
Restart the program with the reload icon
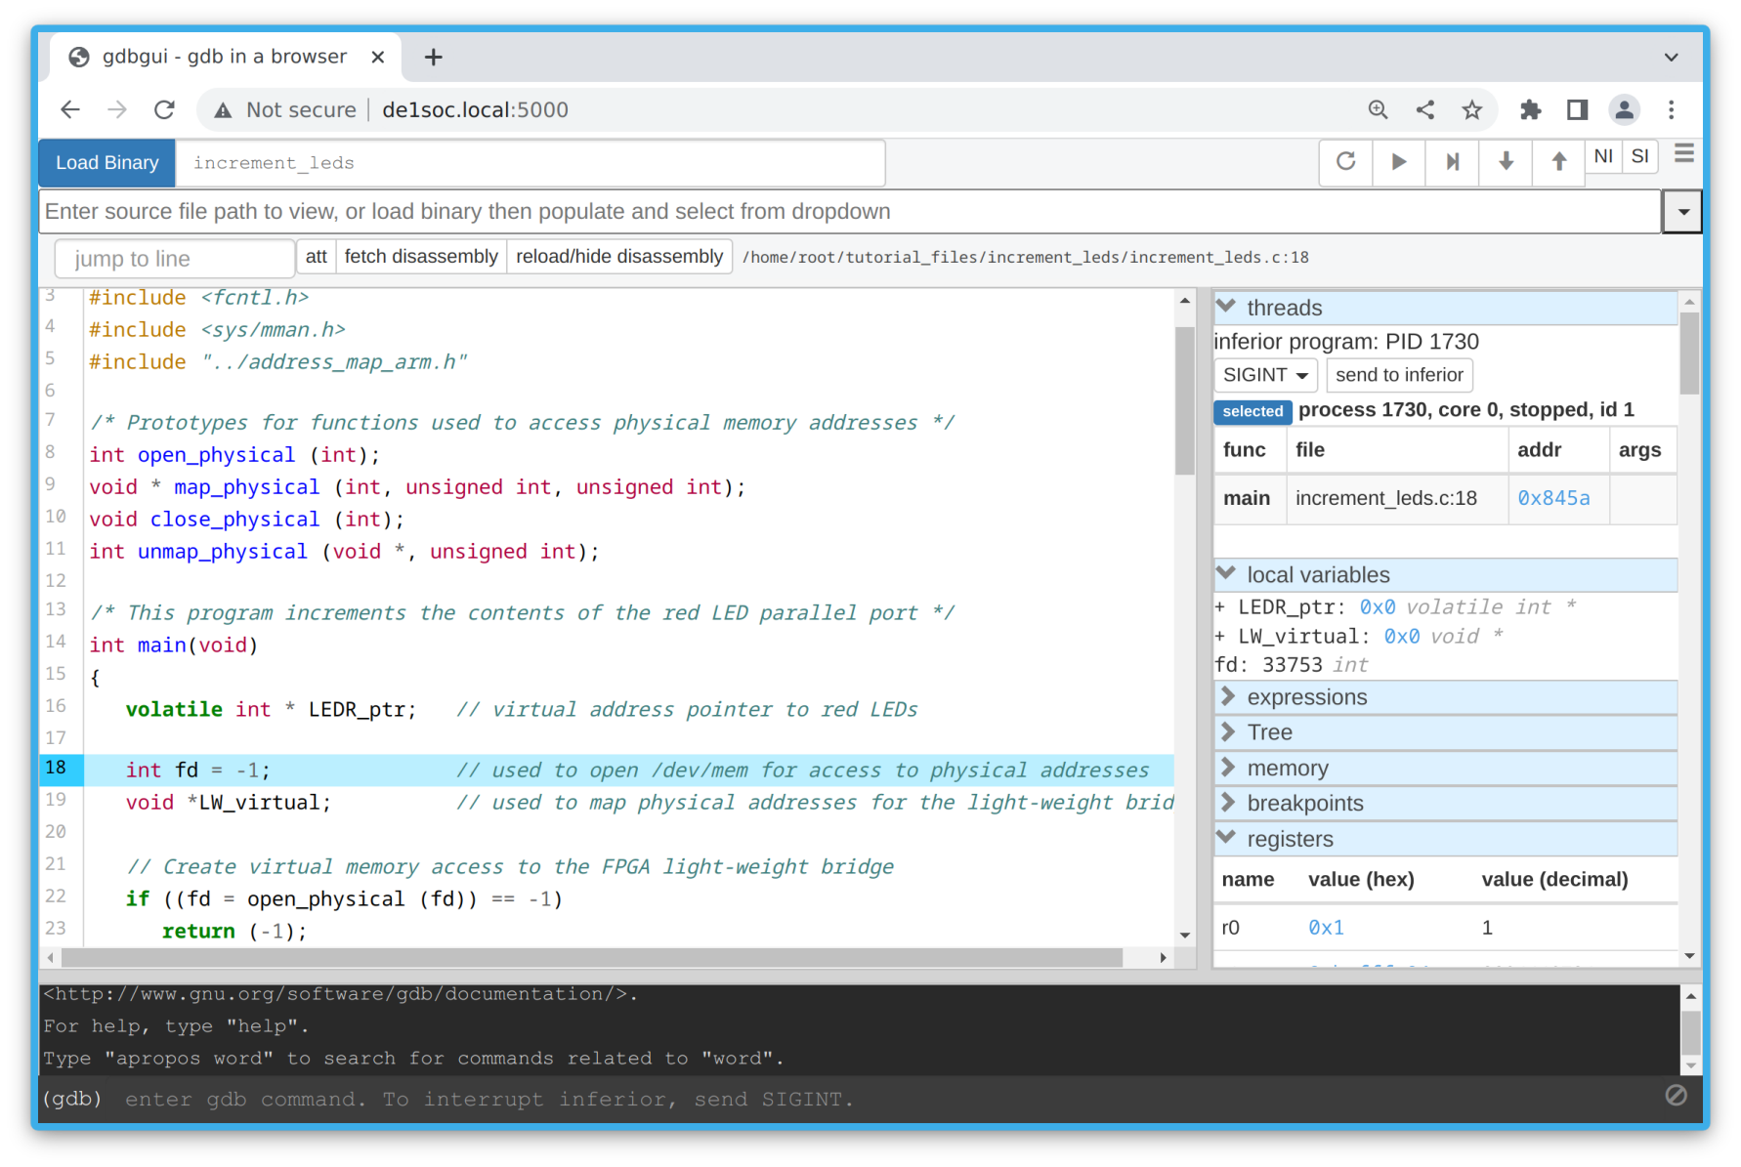[x=1345, y=161]
